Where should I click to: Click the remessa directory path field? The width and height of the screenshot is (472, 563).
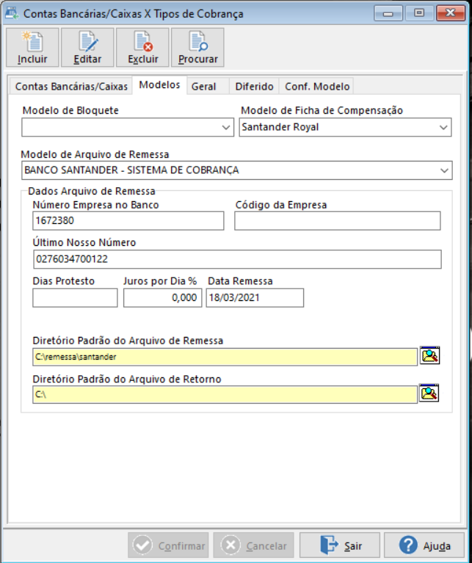click(x=225, y=357)
